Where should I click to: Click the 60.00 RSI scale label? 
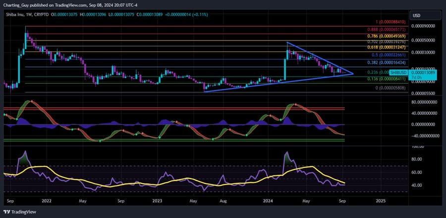tap(417, 172)
